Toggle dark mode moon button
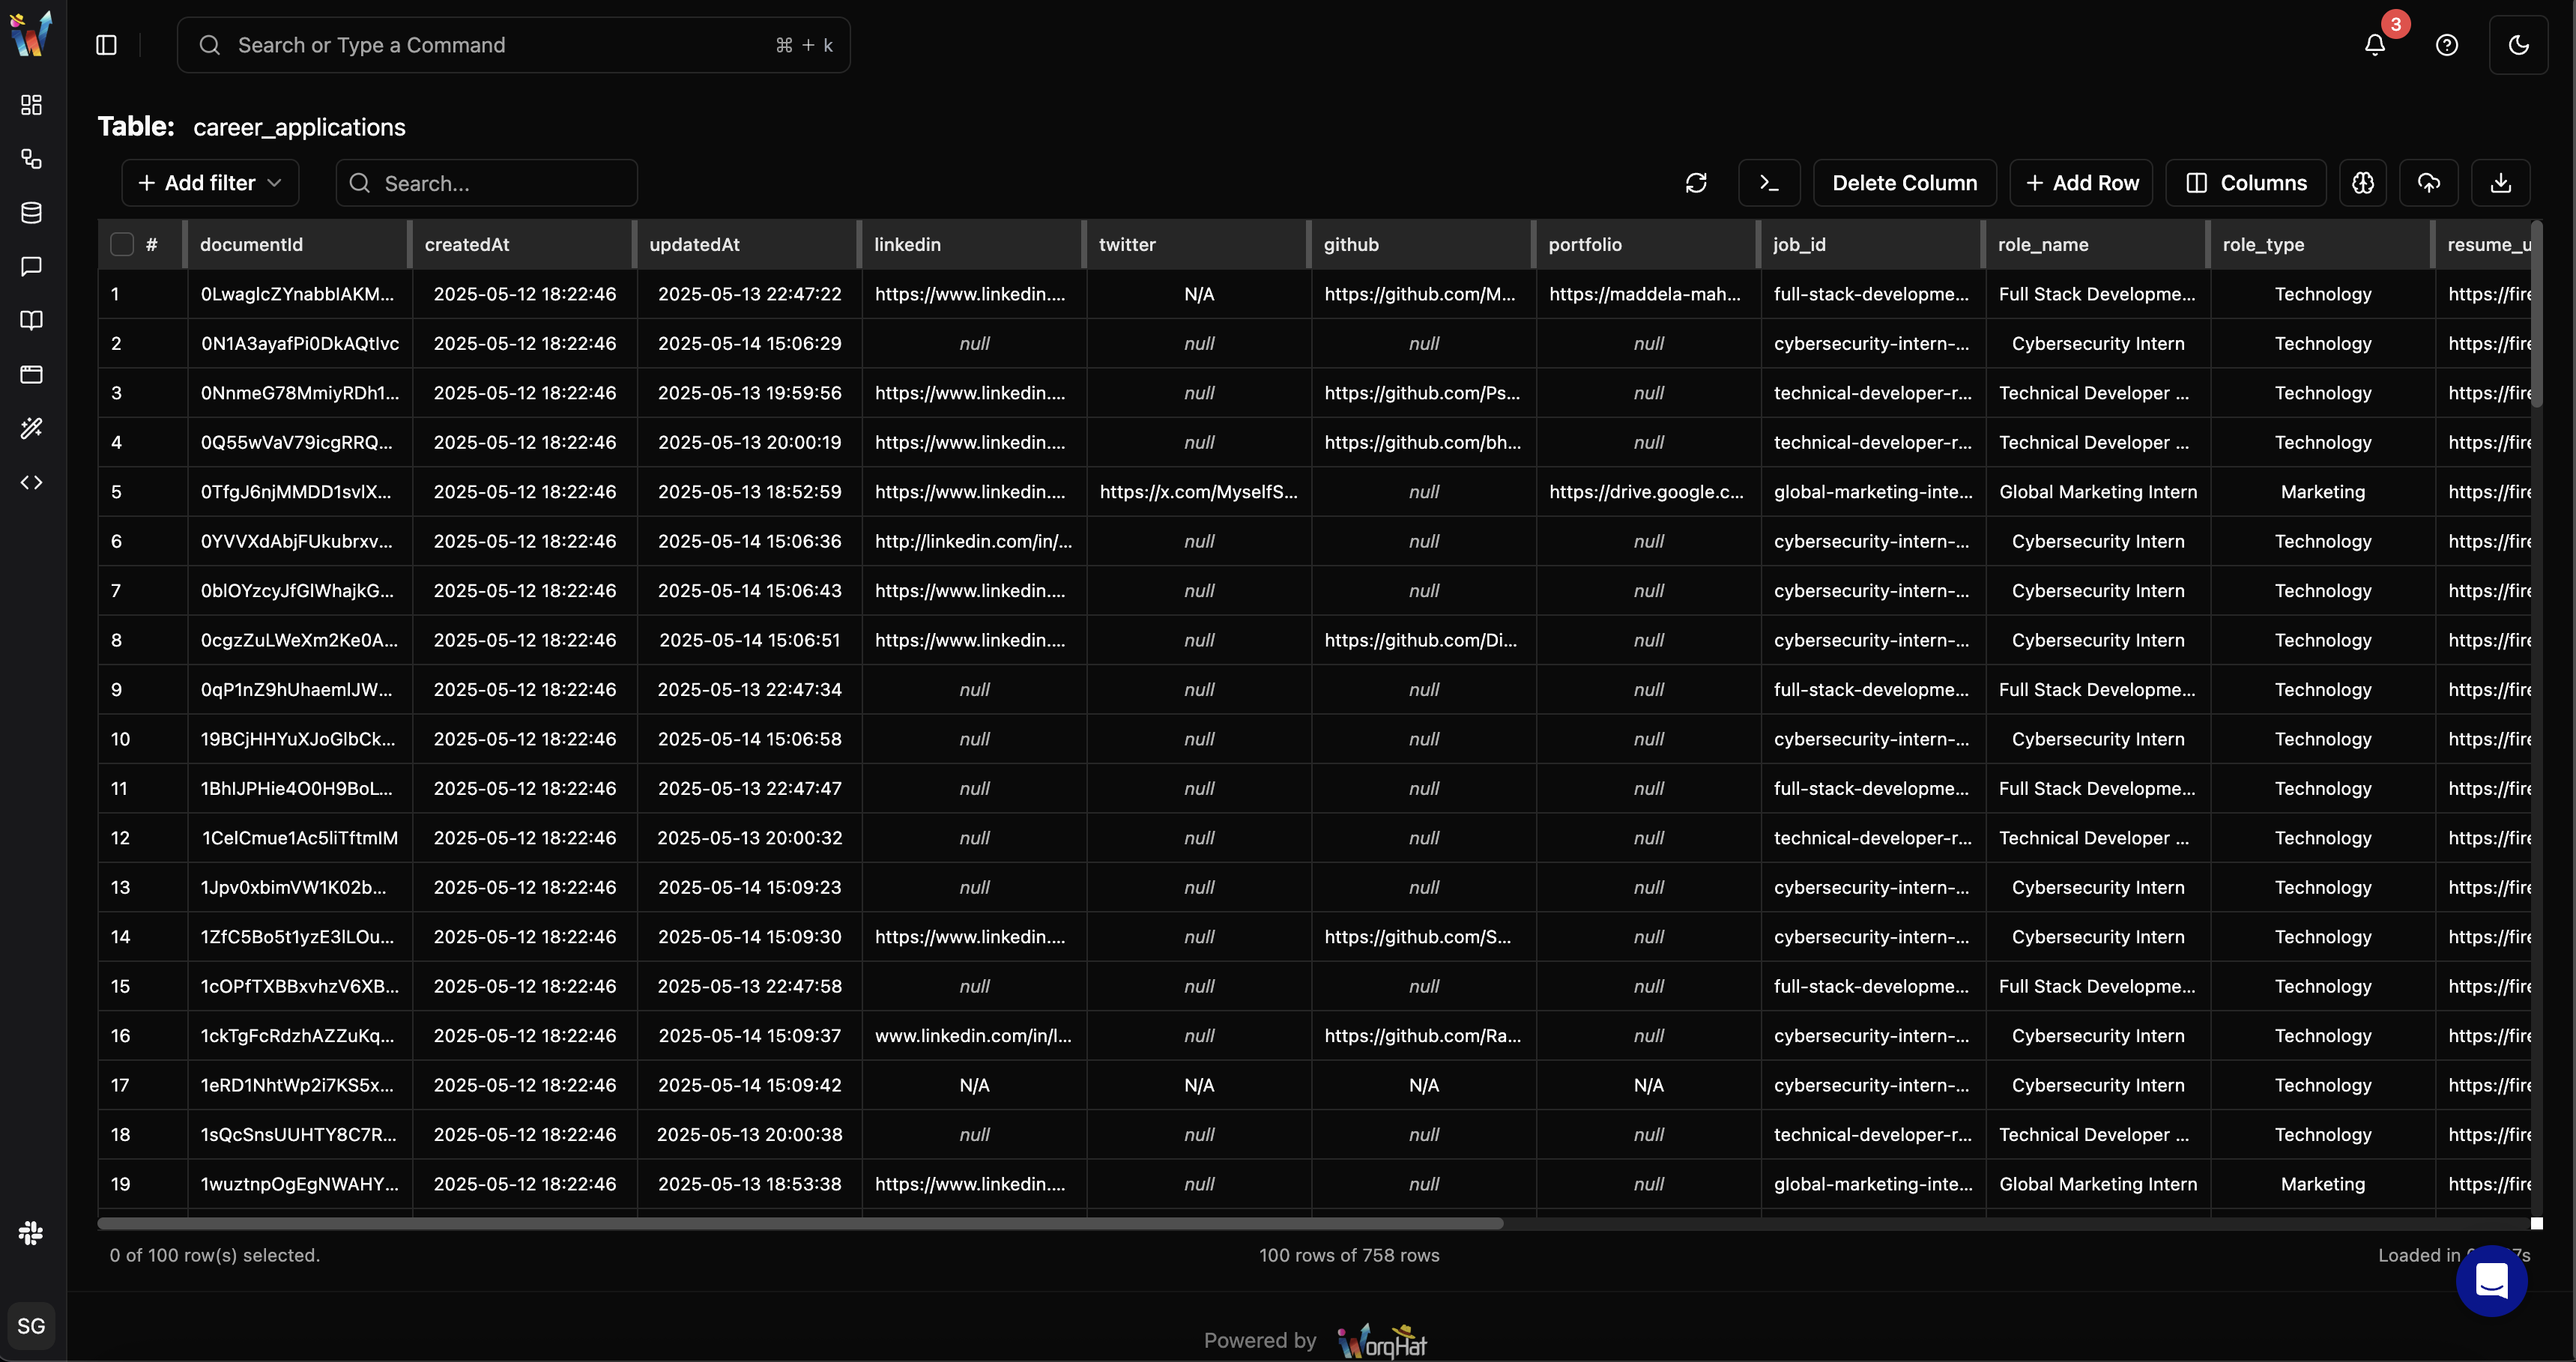 [2518, 45]
